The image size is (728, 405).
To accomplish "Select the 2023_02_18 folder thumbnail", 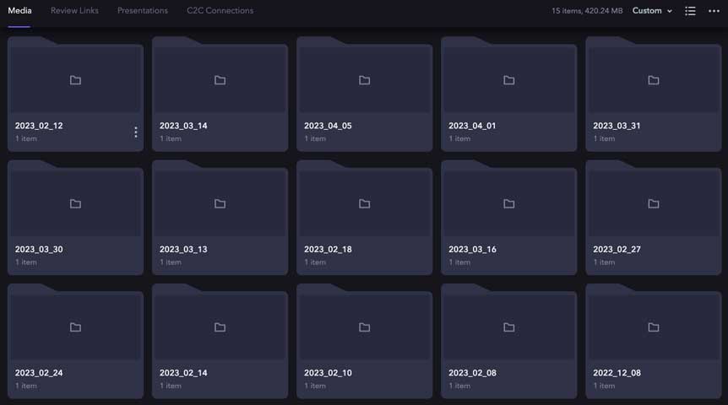I will 364,203.
